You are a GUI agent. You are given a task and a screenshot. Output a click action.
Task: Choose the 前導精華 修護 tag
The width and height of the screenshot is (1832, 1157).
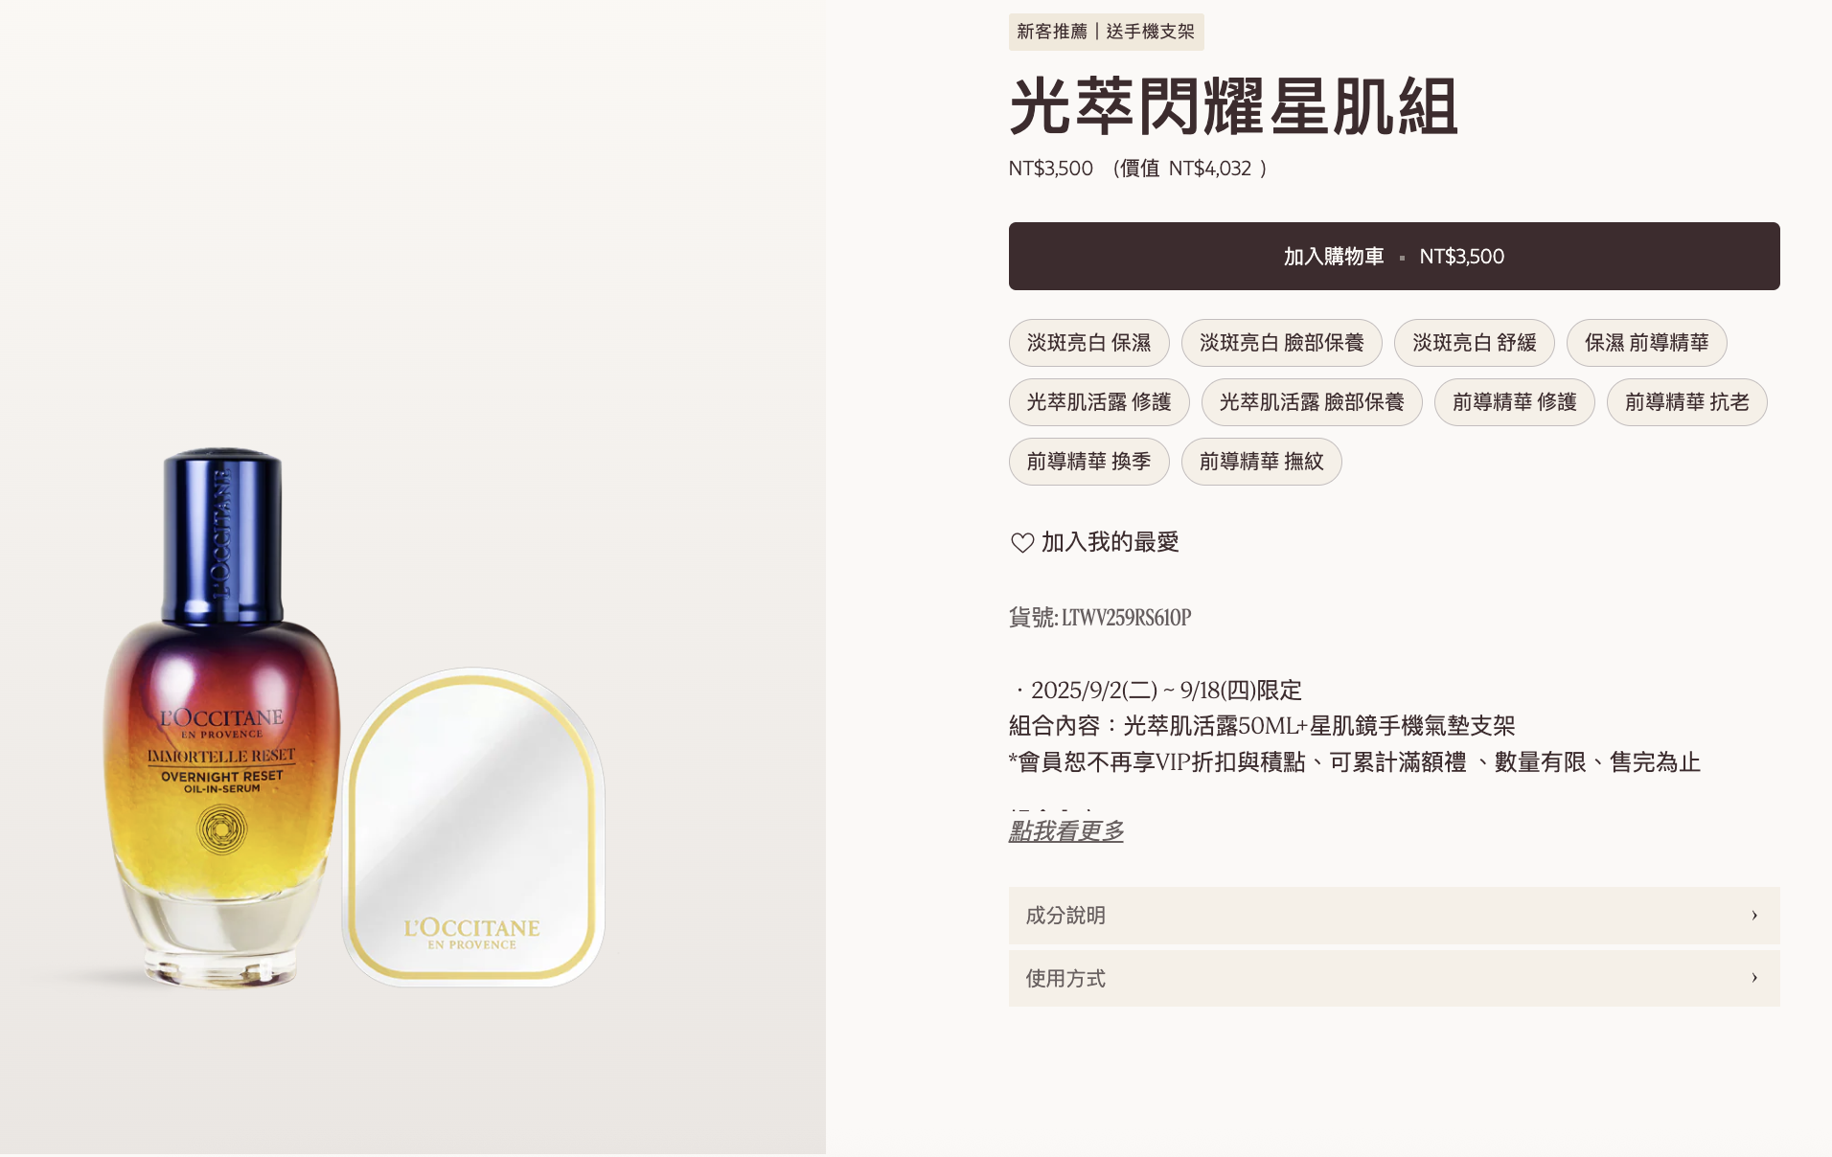pos(1514,402)
